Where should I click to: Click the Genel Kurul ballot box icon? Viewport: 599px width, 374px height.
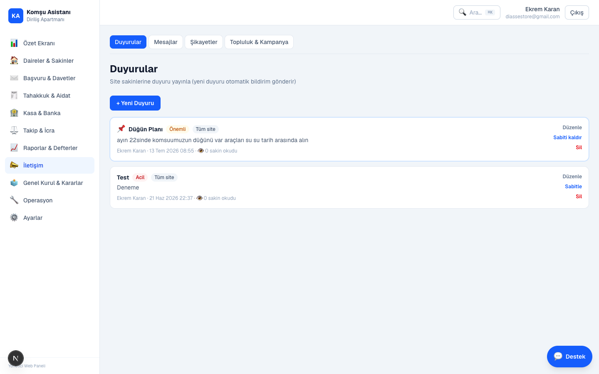coord(14,183)
